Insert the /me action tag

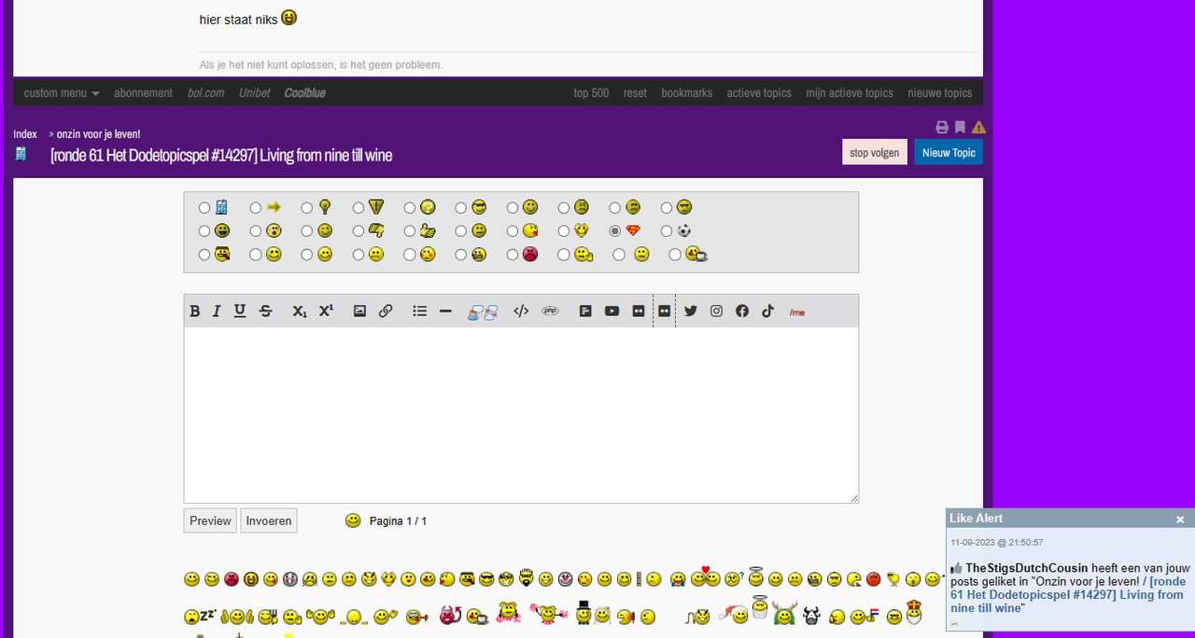(x=797, y=312)
